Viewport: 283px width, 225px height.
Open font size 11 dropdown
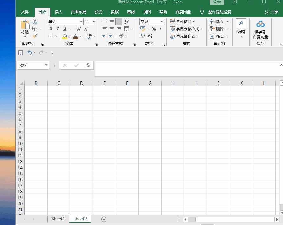(x=94, y=22)
